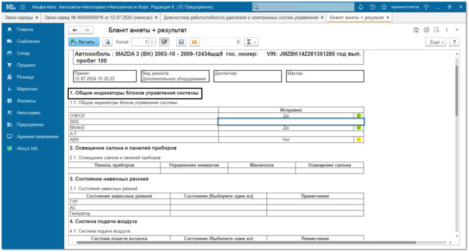This screenshot has height=252, width=469.
Task: Click the preview icon in form header
Action: 436,30
